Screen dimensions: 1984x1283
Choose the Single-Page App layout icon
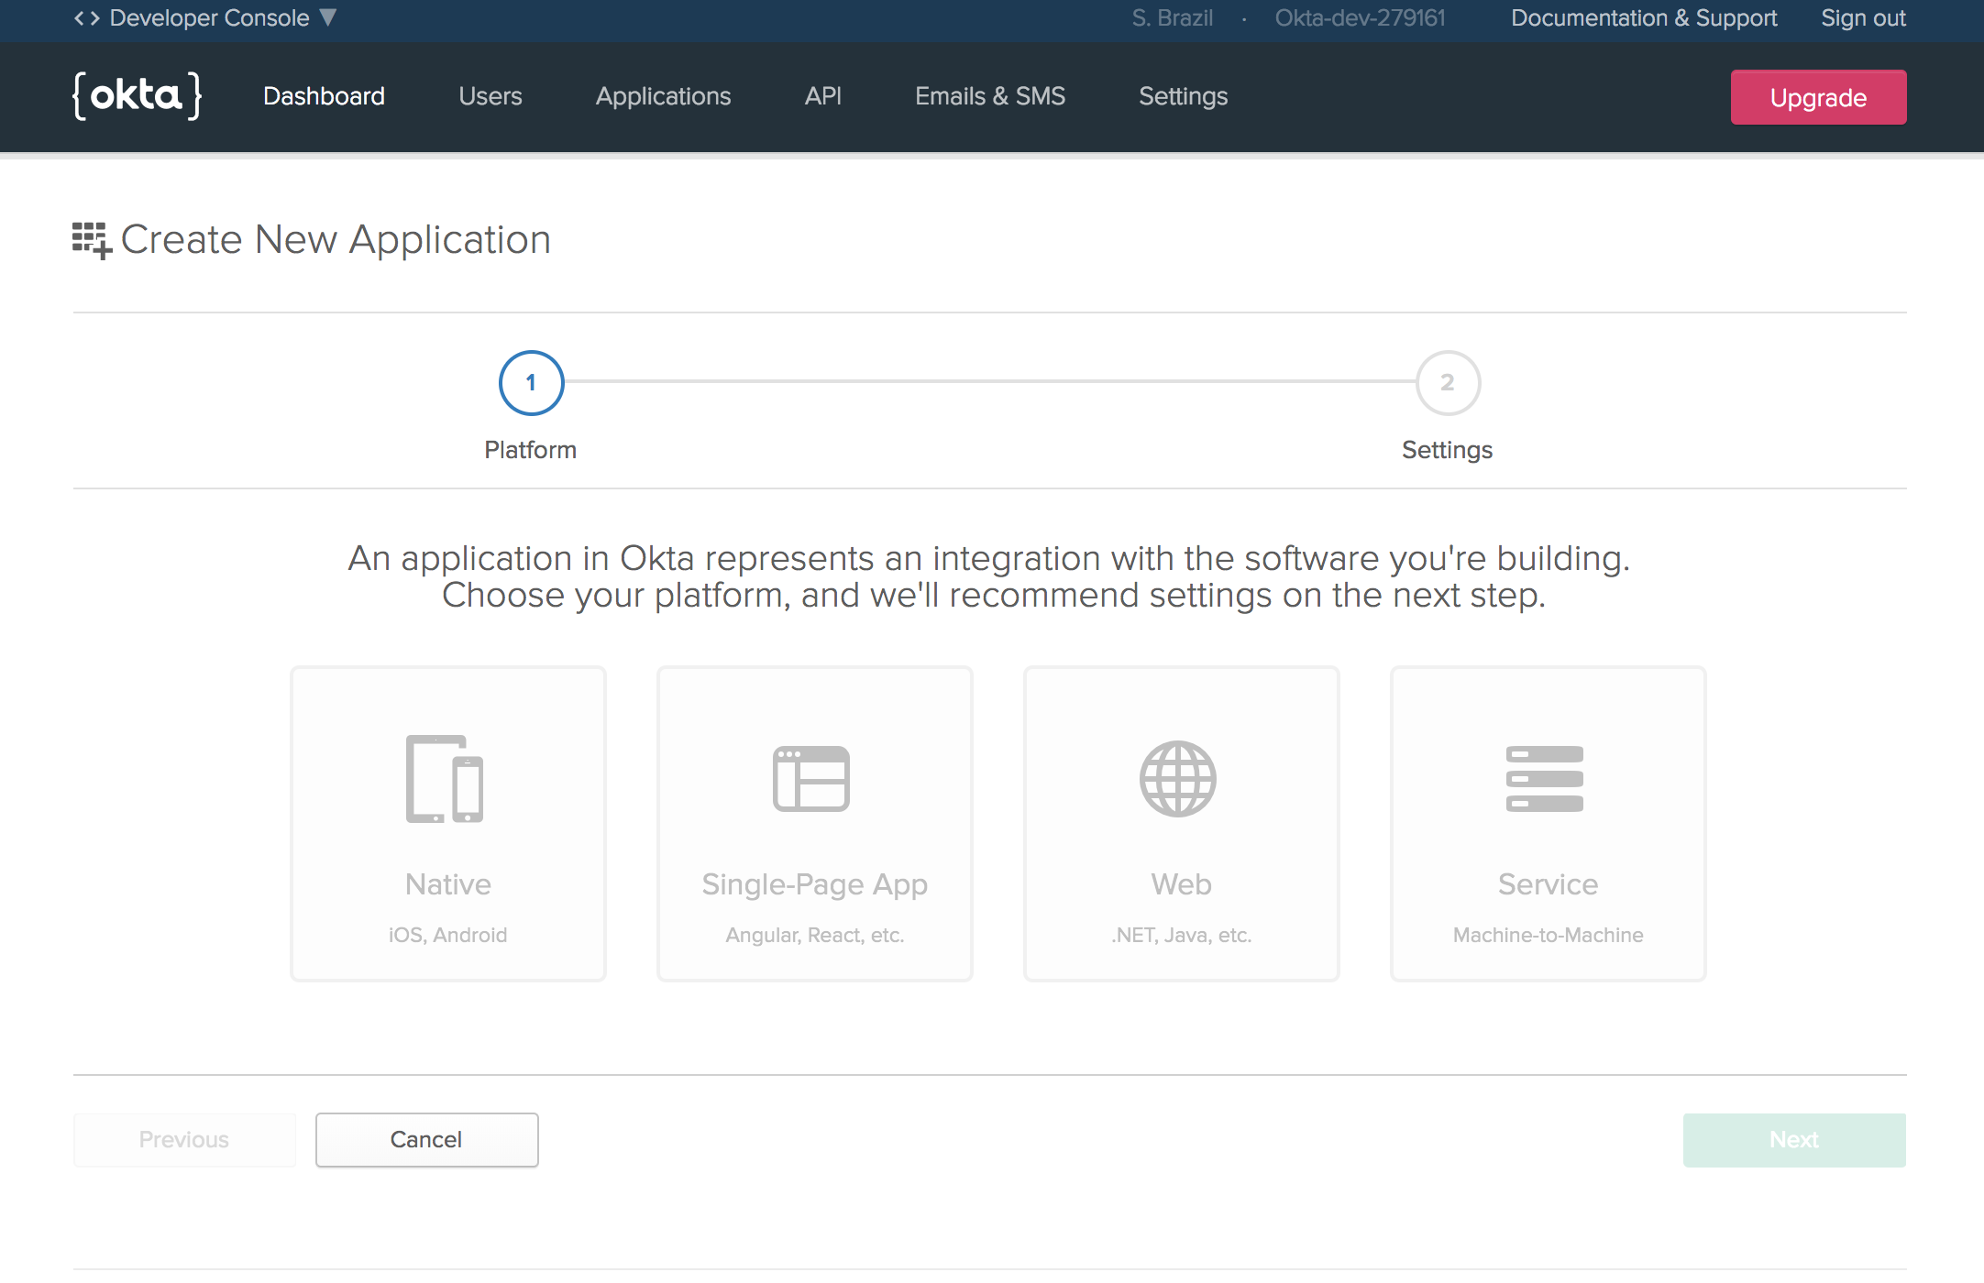[811, 779]
